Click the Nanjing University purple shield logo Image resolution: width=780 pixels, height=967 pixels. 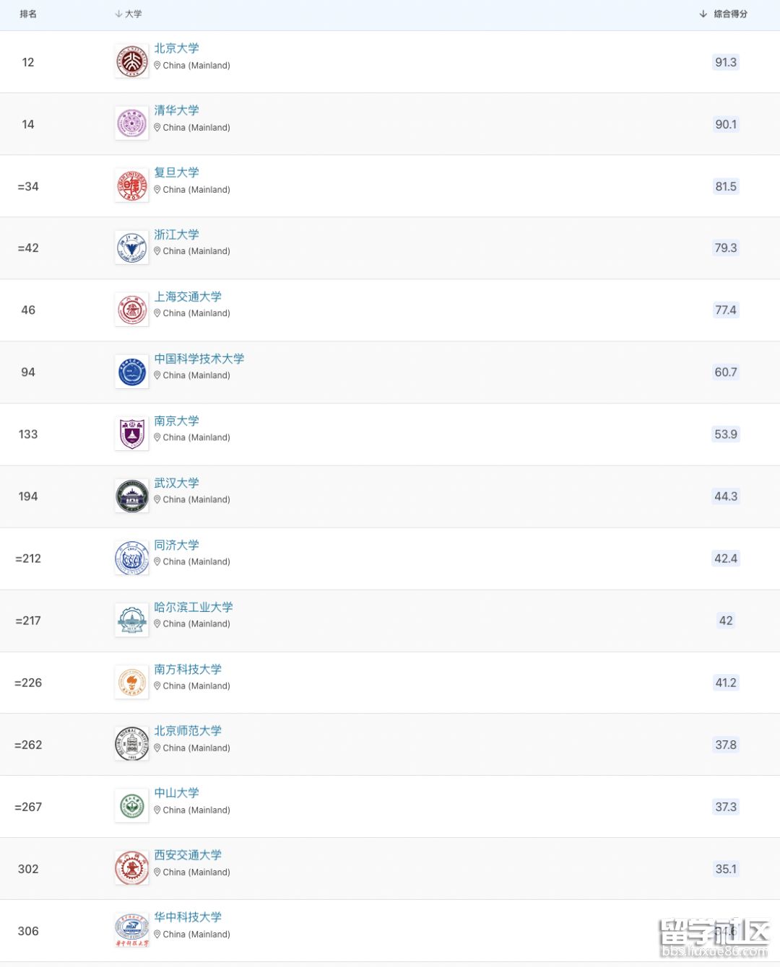pos(132,434)
